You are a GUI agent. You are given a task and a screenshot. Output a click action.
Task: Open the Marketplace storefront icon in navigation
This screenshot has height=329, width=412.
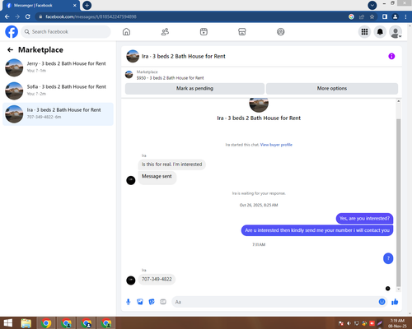[242, 32]
